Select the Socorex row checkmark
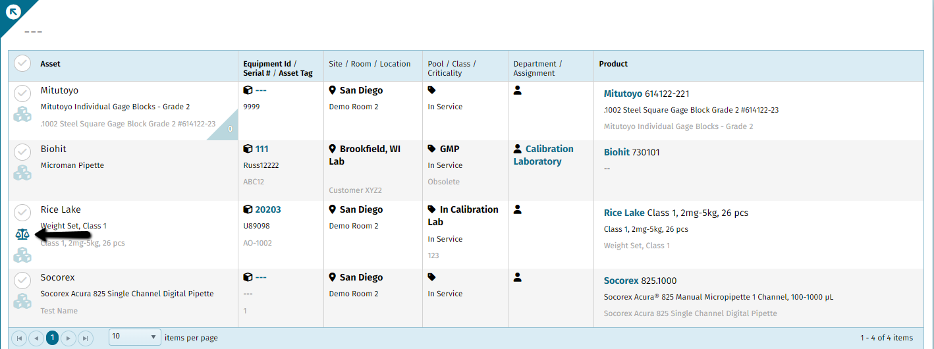934x349 pixels. pyautogui.click(x=22, y=281)
